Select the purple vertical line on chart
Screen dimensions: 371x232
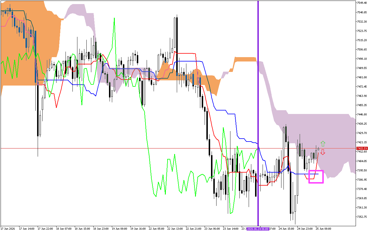tap(258, 113)
